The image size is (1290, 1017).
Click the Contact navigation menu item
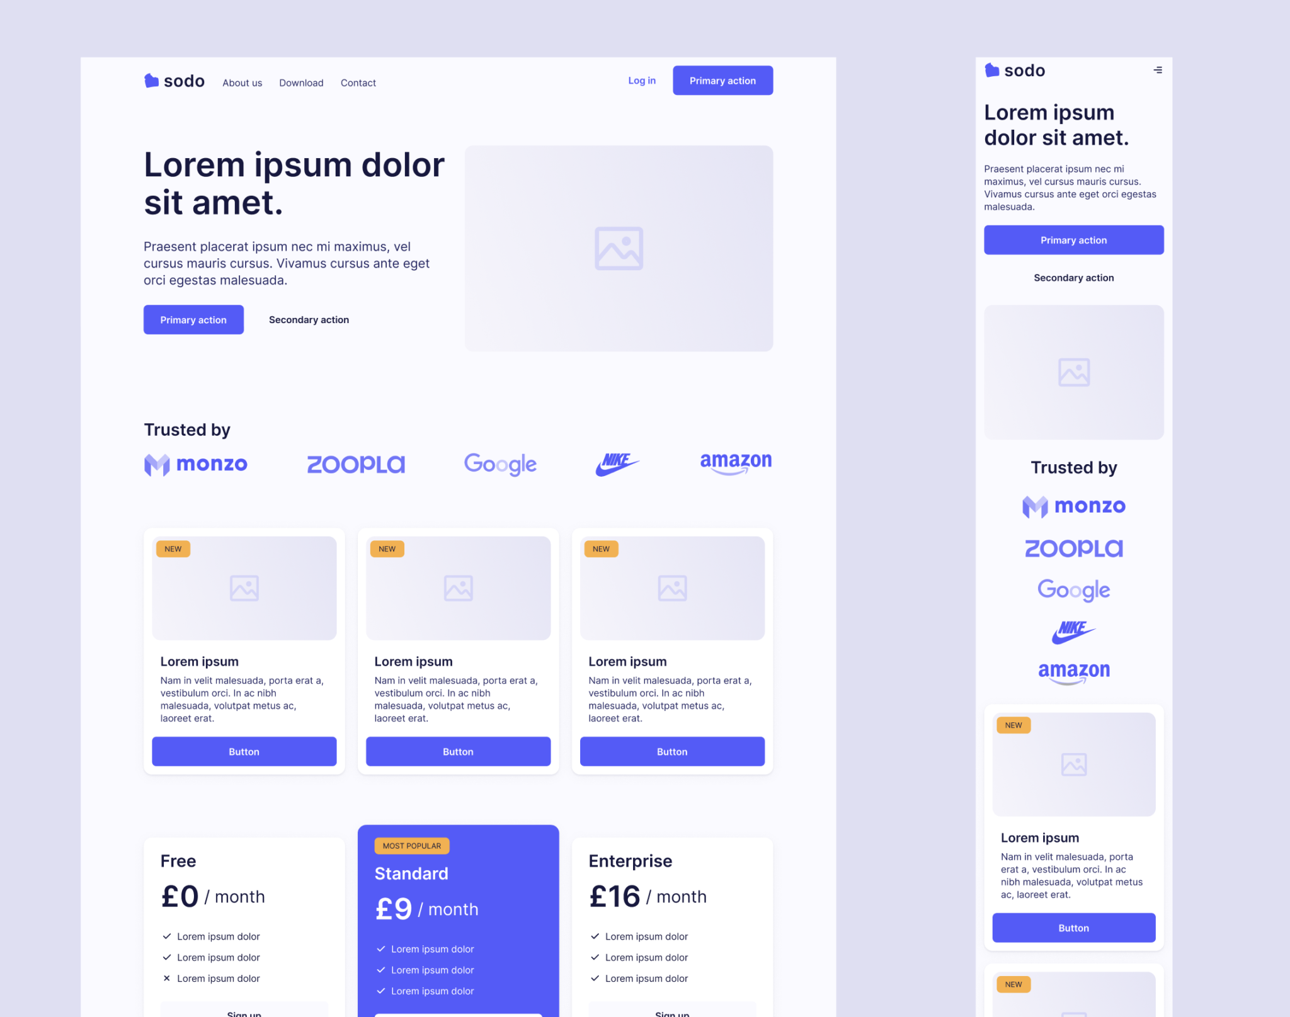357,82
